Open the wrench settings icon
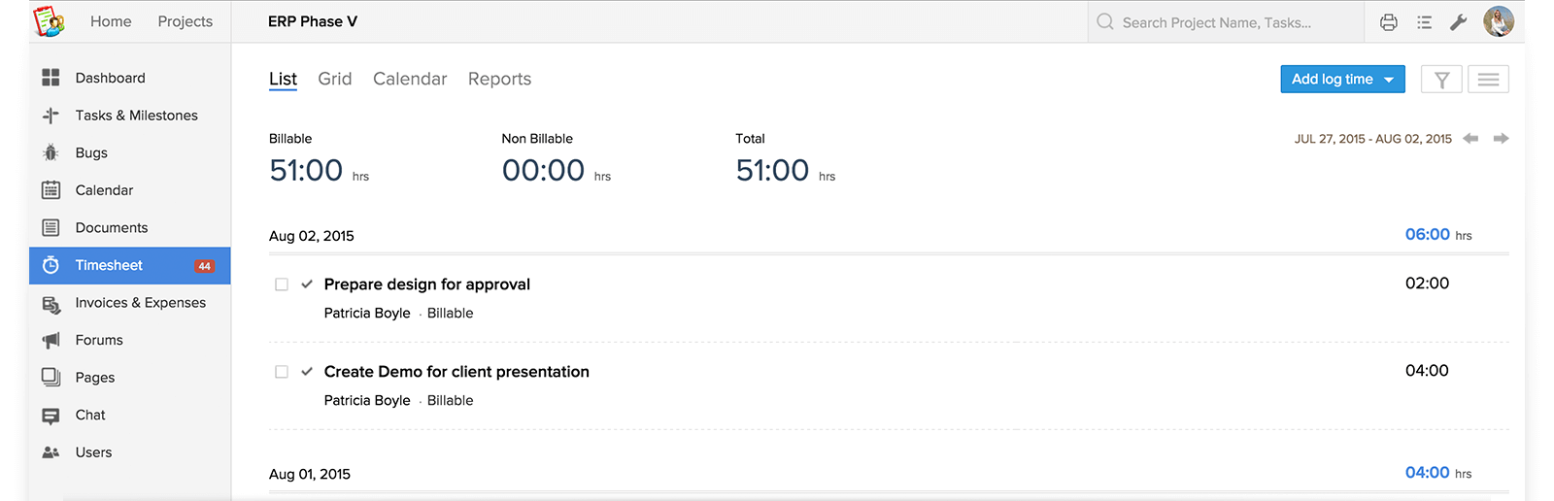This screenshot has width=1554, height=501. [1459, 22]
